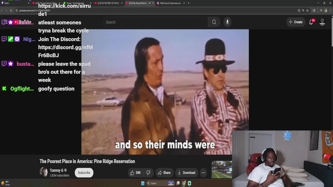Image resolution: width=333 pixels, height=187 pixels.
Task: Click the install app icon in address bar
Action: (299, 11)
